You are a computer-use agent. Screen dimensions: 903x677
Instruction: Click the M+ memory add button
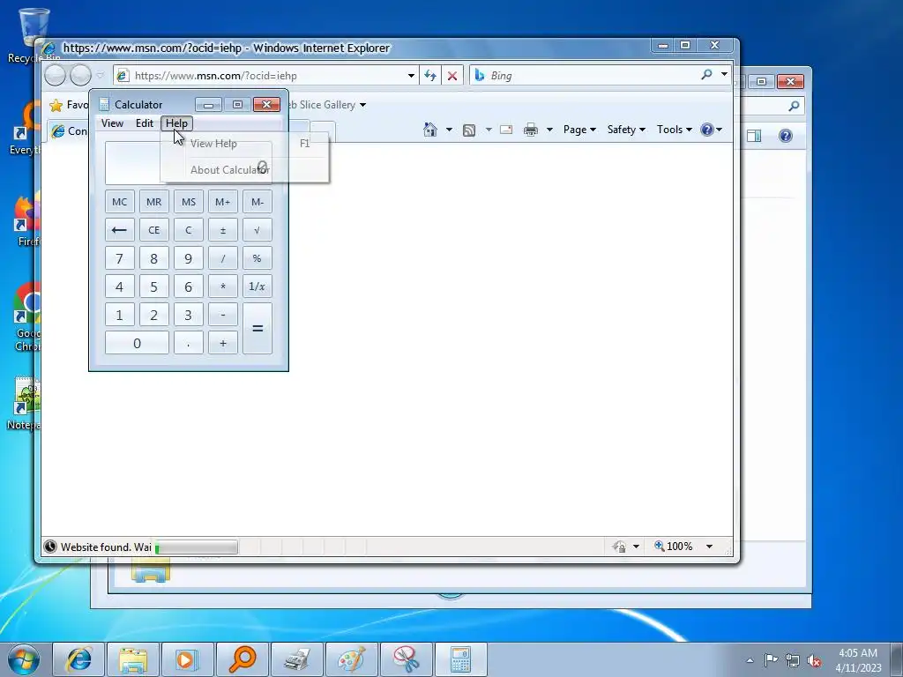[223, 202]
